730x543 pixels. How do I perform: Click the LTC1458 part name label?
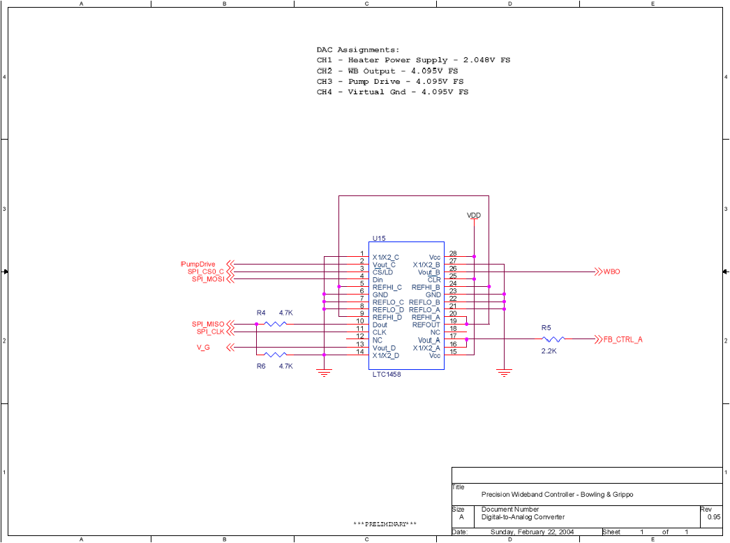tap(387, 374)
